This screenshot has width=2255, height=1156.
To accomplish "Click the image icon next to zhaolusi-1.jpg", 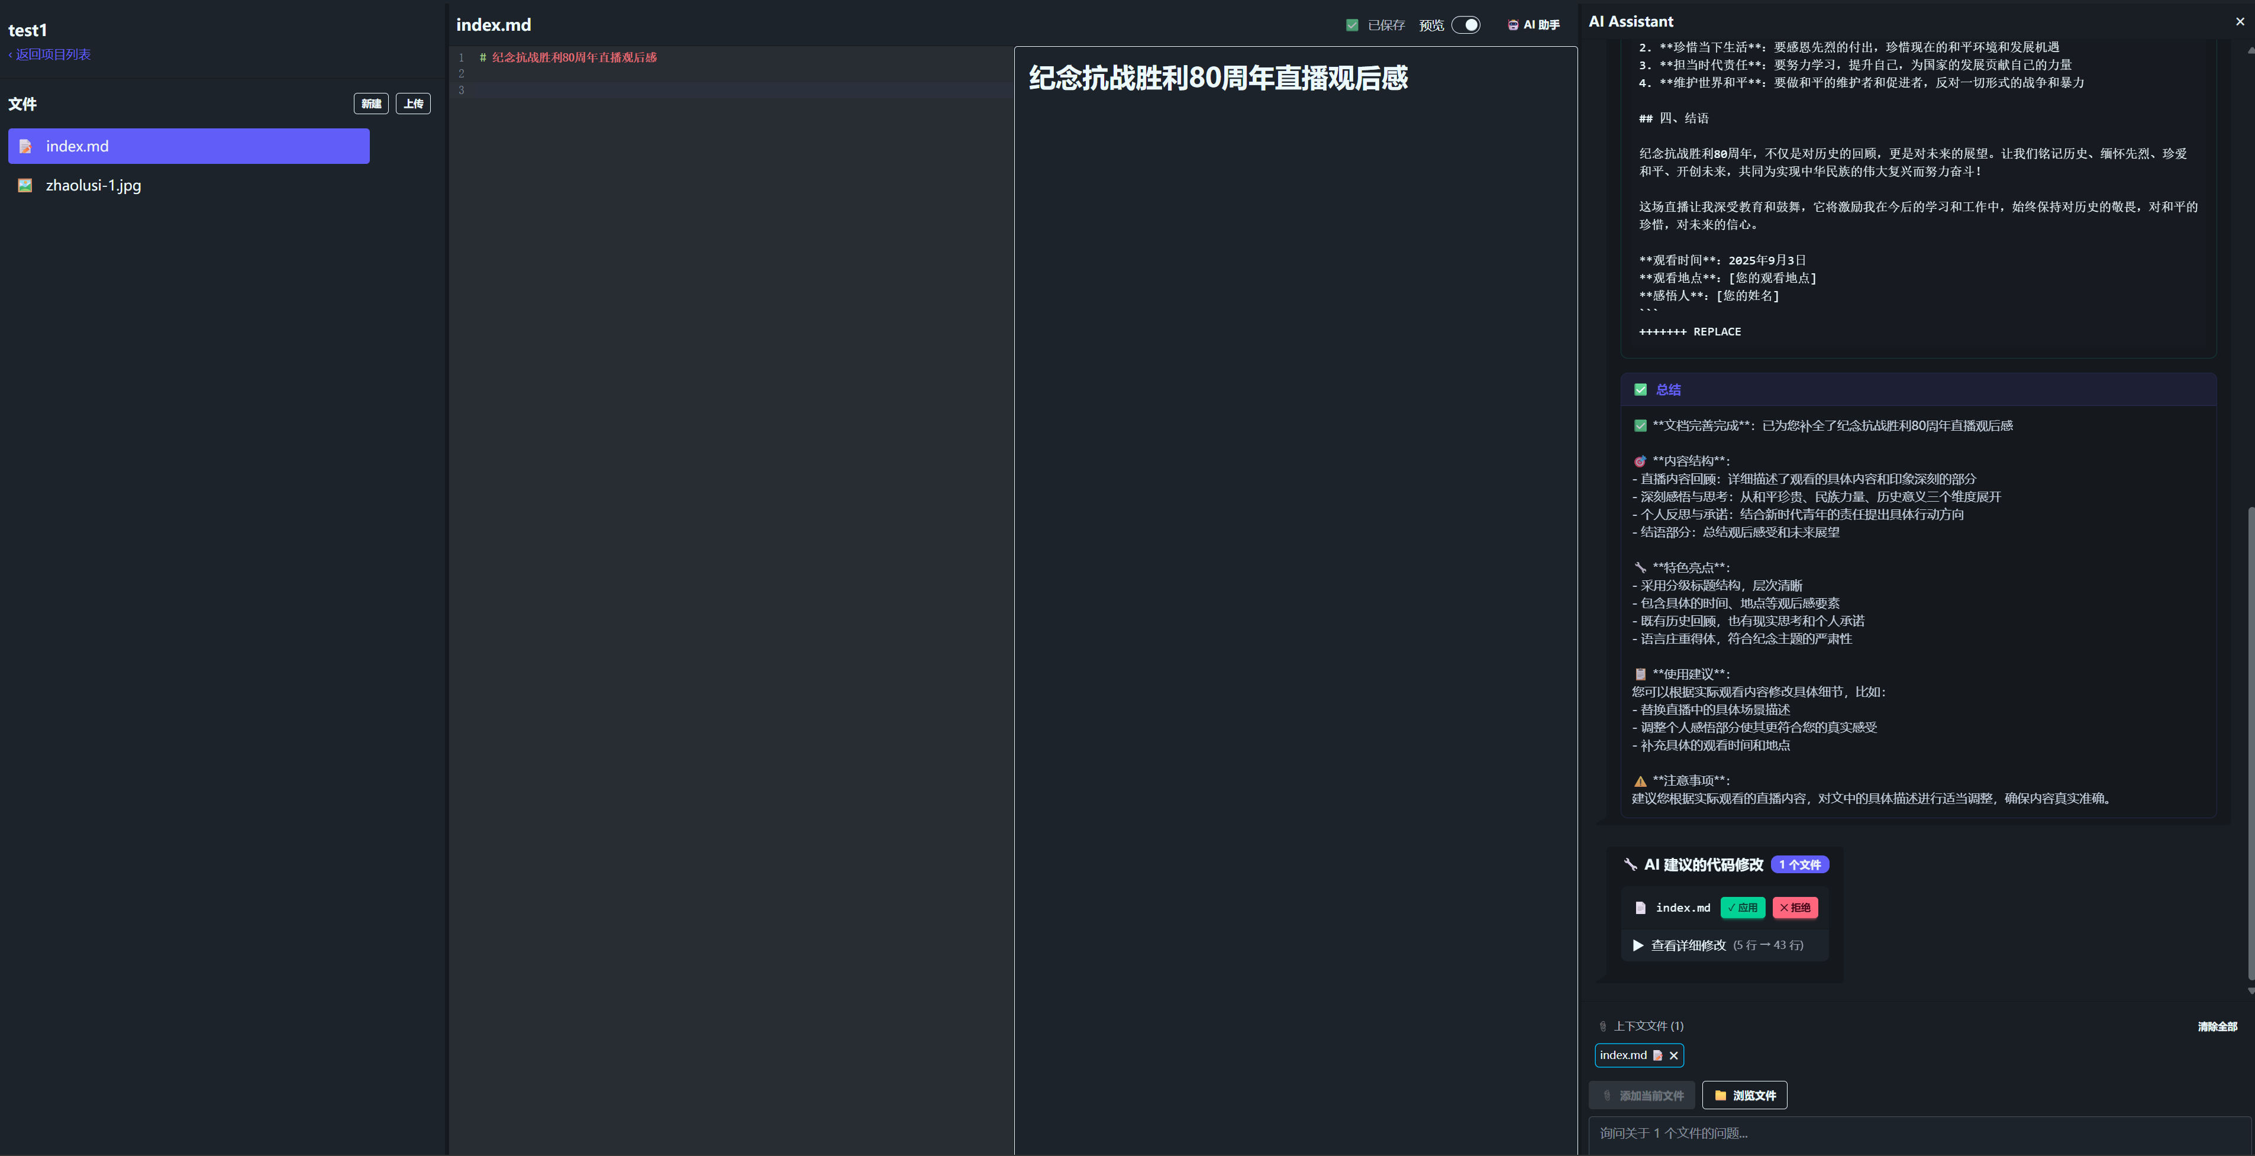I will point(25,186).
